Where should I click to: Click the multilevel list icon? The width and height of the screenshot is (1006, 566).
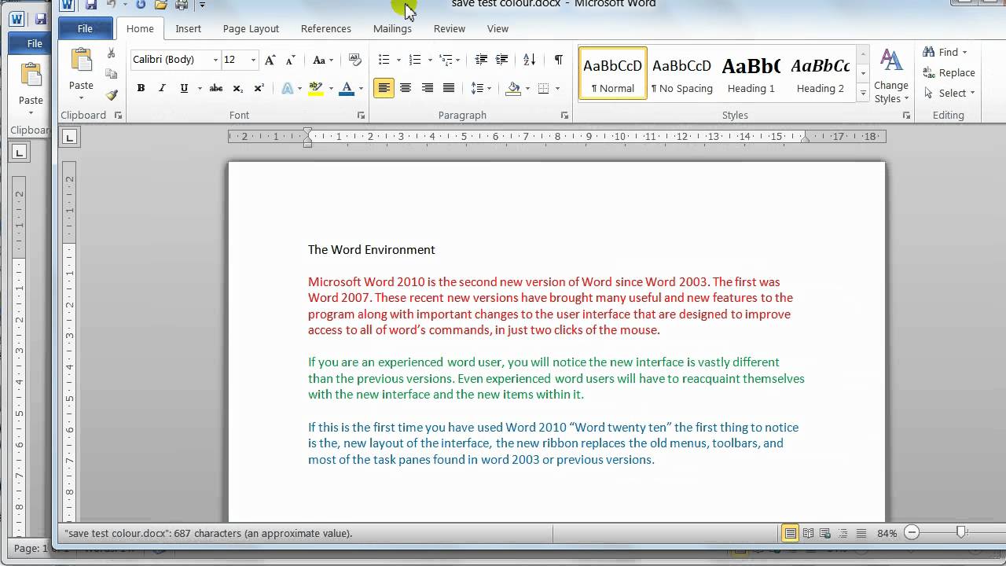click(x=446, y=60)
